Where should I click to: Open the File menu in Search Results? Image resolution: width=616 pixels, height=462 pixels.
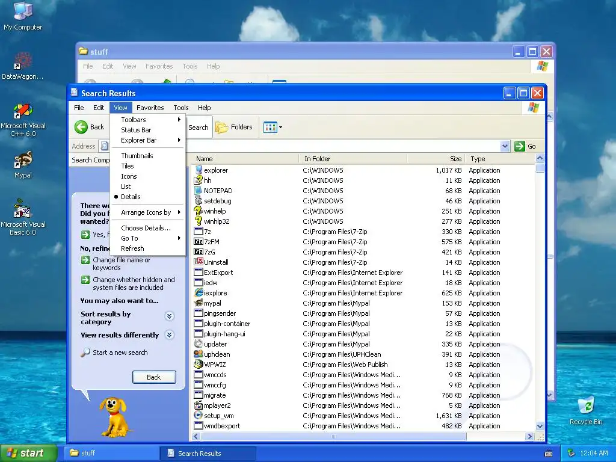(79, 108)
